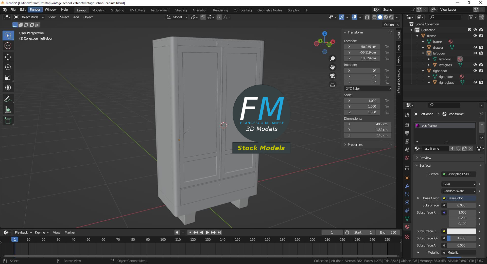Screen dimensions: 487x264
Task: Click the Location X value field
Action: tap(362, 47)
